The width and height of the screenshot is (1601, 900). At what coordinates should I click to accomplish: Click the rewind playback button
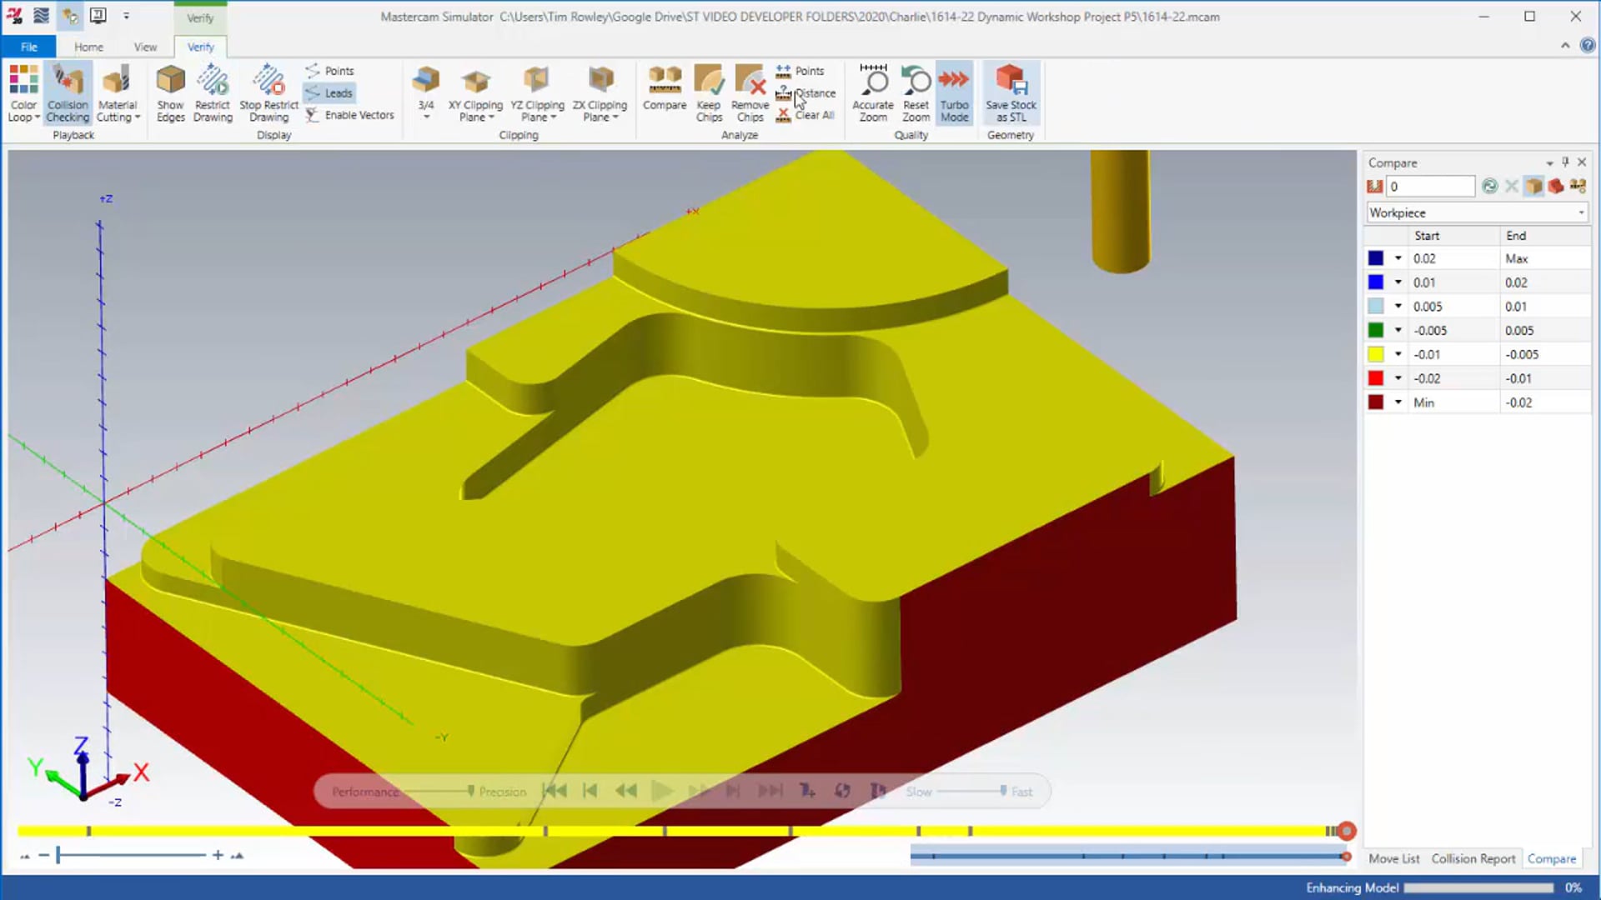click(626, 791)
